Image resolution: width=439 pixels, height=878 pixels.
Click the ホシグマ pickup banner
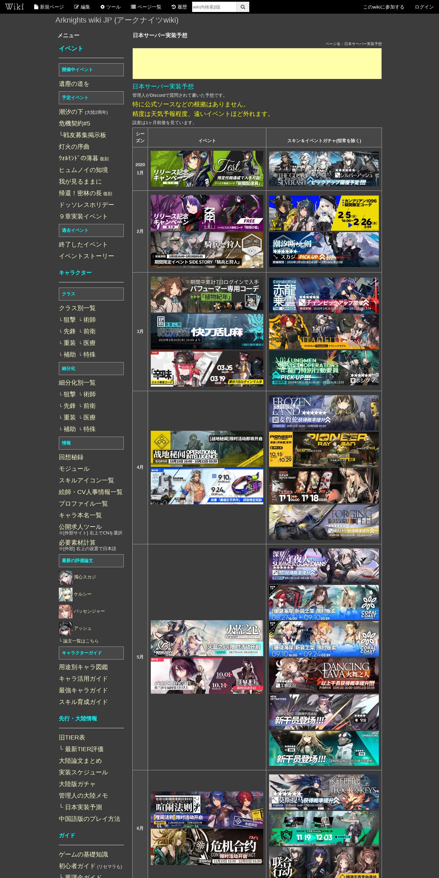pyautogui.click(x=324, y=368)
